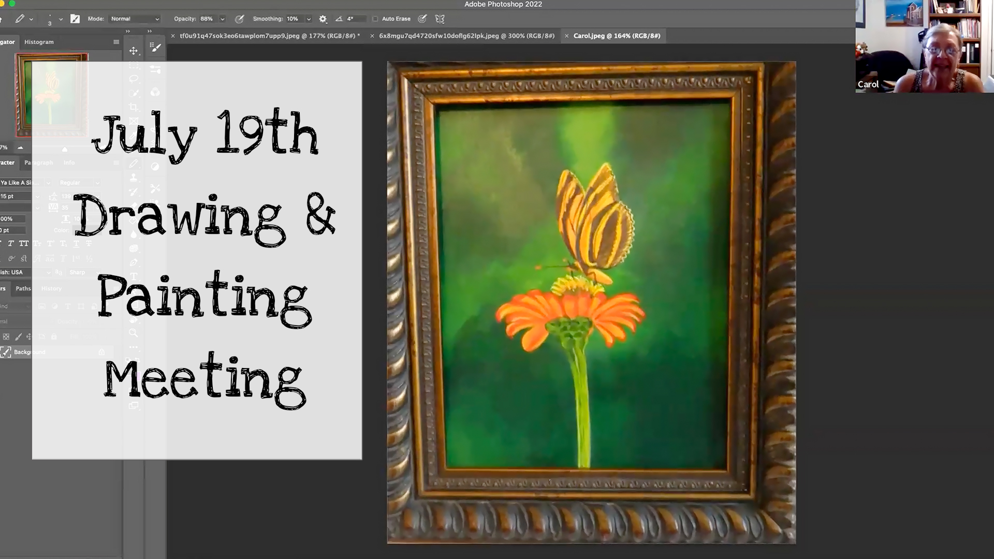The height and width of the screenshot is (559, 994).
Task: Toggle lock image pixels brush icon
Action: point(18,336)
